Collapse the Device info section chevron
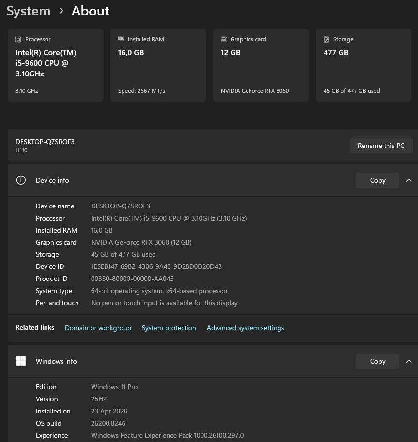This screenshot has width=418, height=442. coord(409,180)
